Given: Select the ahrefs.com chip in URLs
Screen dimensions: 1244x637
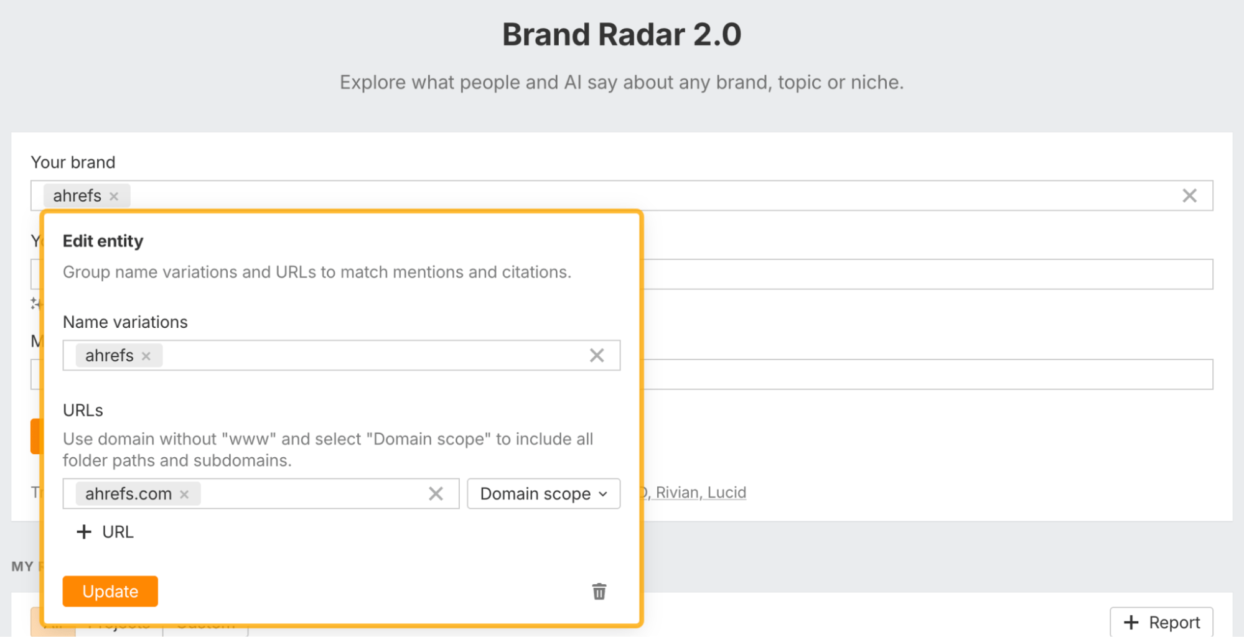Looking at the screenshot, I should pyautogui.click(x=128, y=494).
